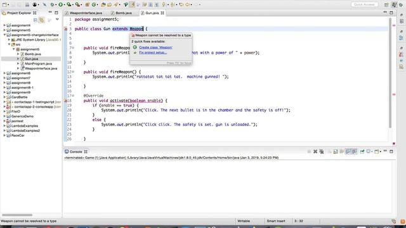Image resolution: width=406 pixels, height=228 pixels.
Task: Click the error marker on line 18 gutter
Action: click(66, 101)
